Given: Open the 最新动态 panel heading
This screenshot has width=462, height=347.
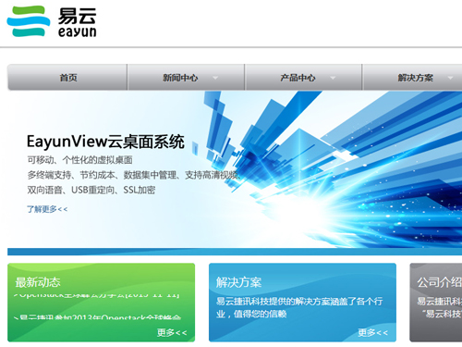Looking at the screenshot, I should 38,282.
